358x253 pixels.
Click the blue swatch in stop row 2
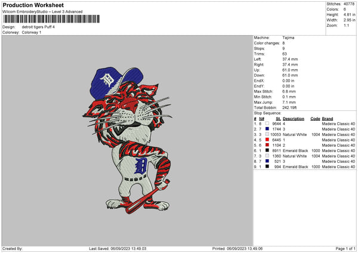[267, 129]
